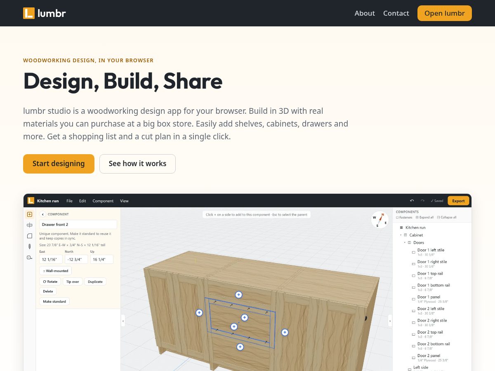Select Left side in the components tree

pyautogui.click(x=421, y=367)
